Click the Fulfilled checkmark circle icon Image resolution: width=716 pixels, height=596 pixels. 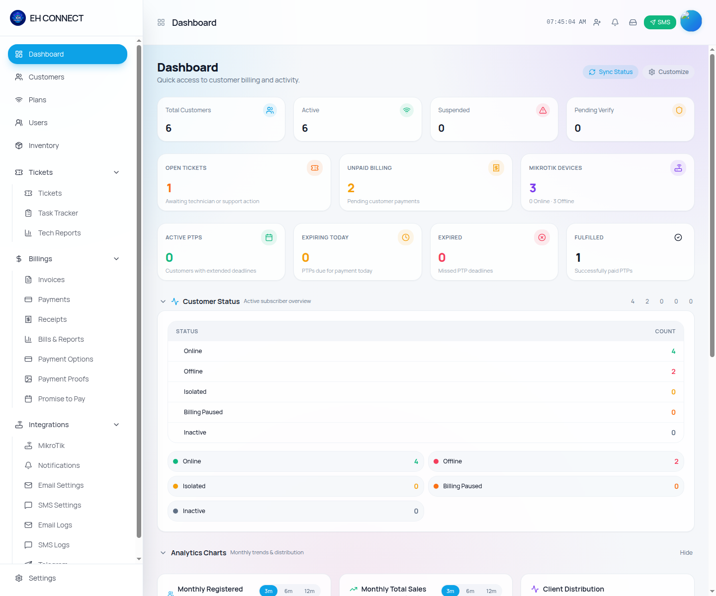pos(678,237)
